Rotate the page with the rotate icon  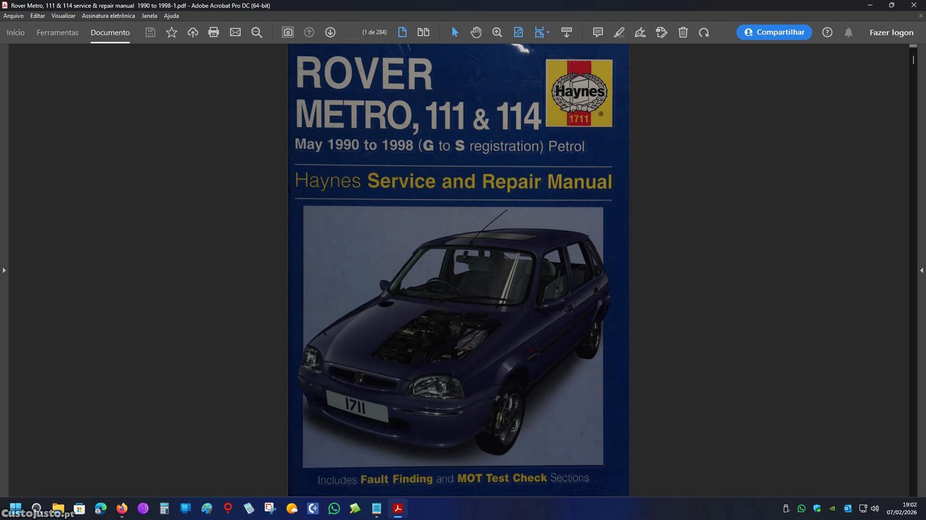pos(704,32)
